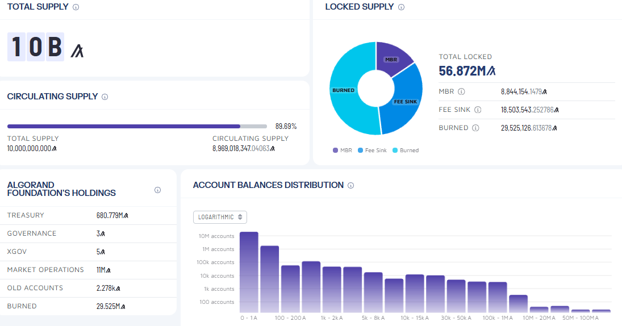Click the 100 - 200A balance bar
The height and width of the screenshot is (326, 622).
(x=290, y=289)
